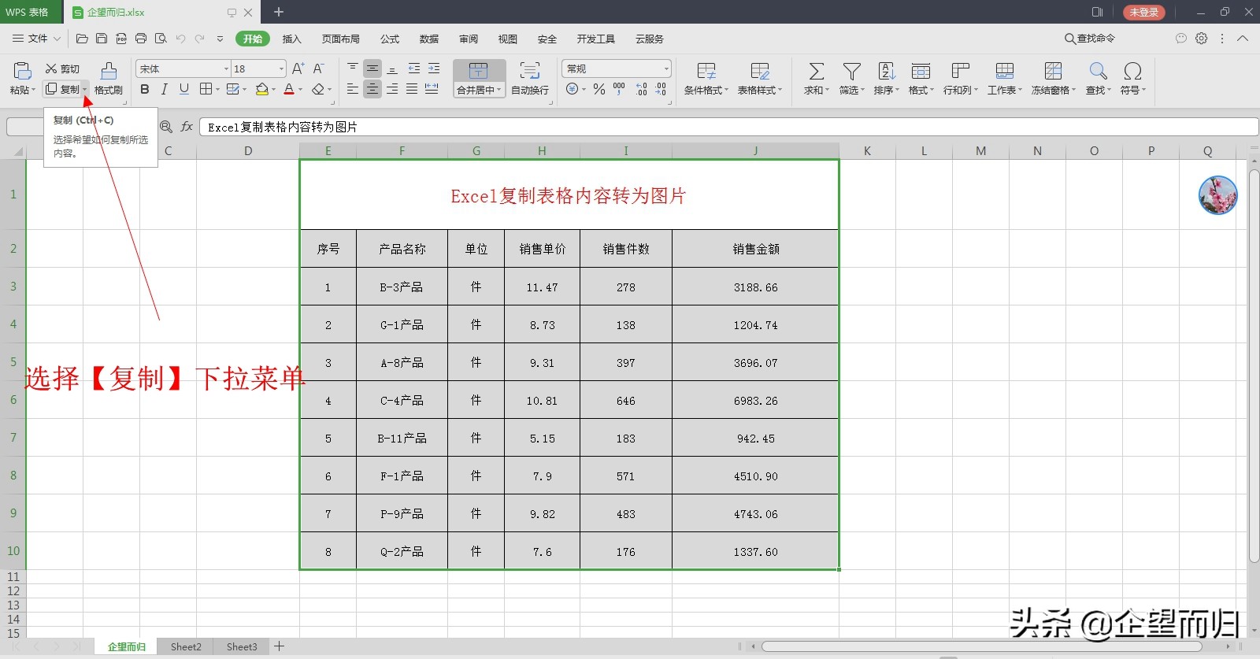The width and height of the screenshot is (1260, 659).
Task: Click the percent style icon
Action: pos(599,89)
